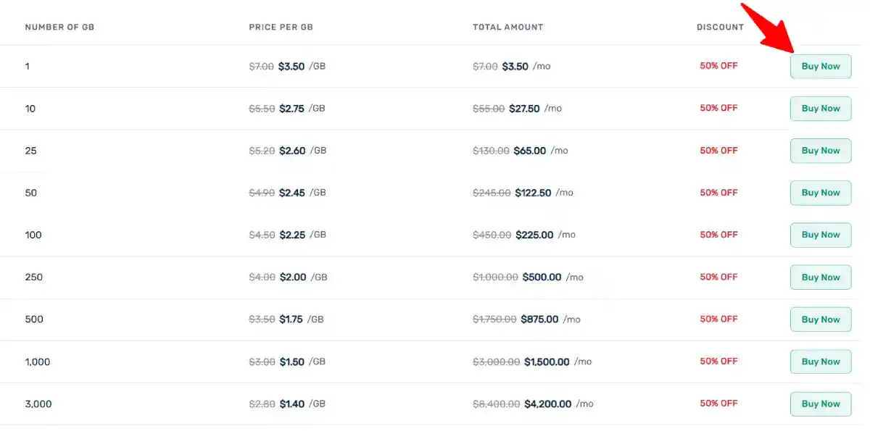Click Buy Now for the 1,000 GB plan

coord(820,361)
